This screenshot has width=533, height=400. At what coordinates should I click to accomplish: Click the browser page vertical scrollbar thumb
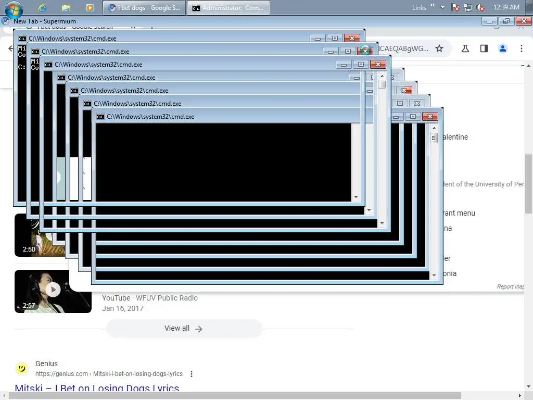point(529,184)
